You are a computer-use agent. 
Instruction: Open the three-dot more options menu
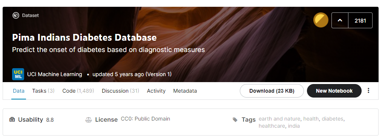point(368,90)
